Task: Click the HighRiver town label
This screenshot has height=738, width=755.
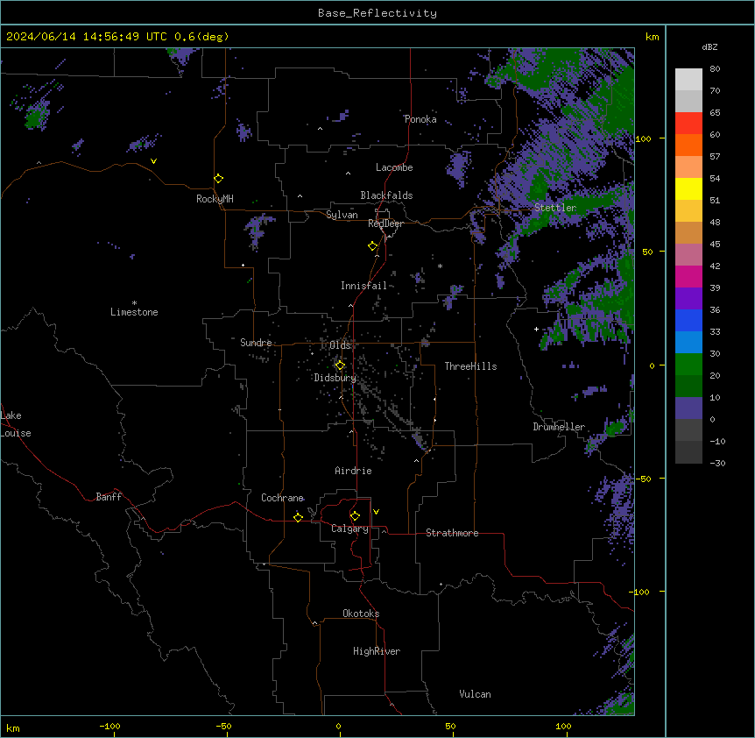Action: pos(377,651)
